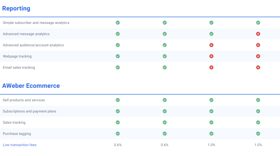Image resolution: width=280 pixels, height=156 pixels.
Task: Click second-column checkmark for Advanced audience/account analytics
Action: (x=165, y=45)
